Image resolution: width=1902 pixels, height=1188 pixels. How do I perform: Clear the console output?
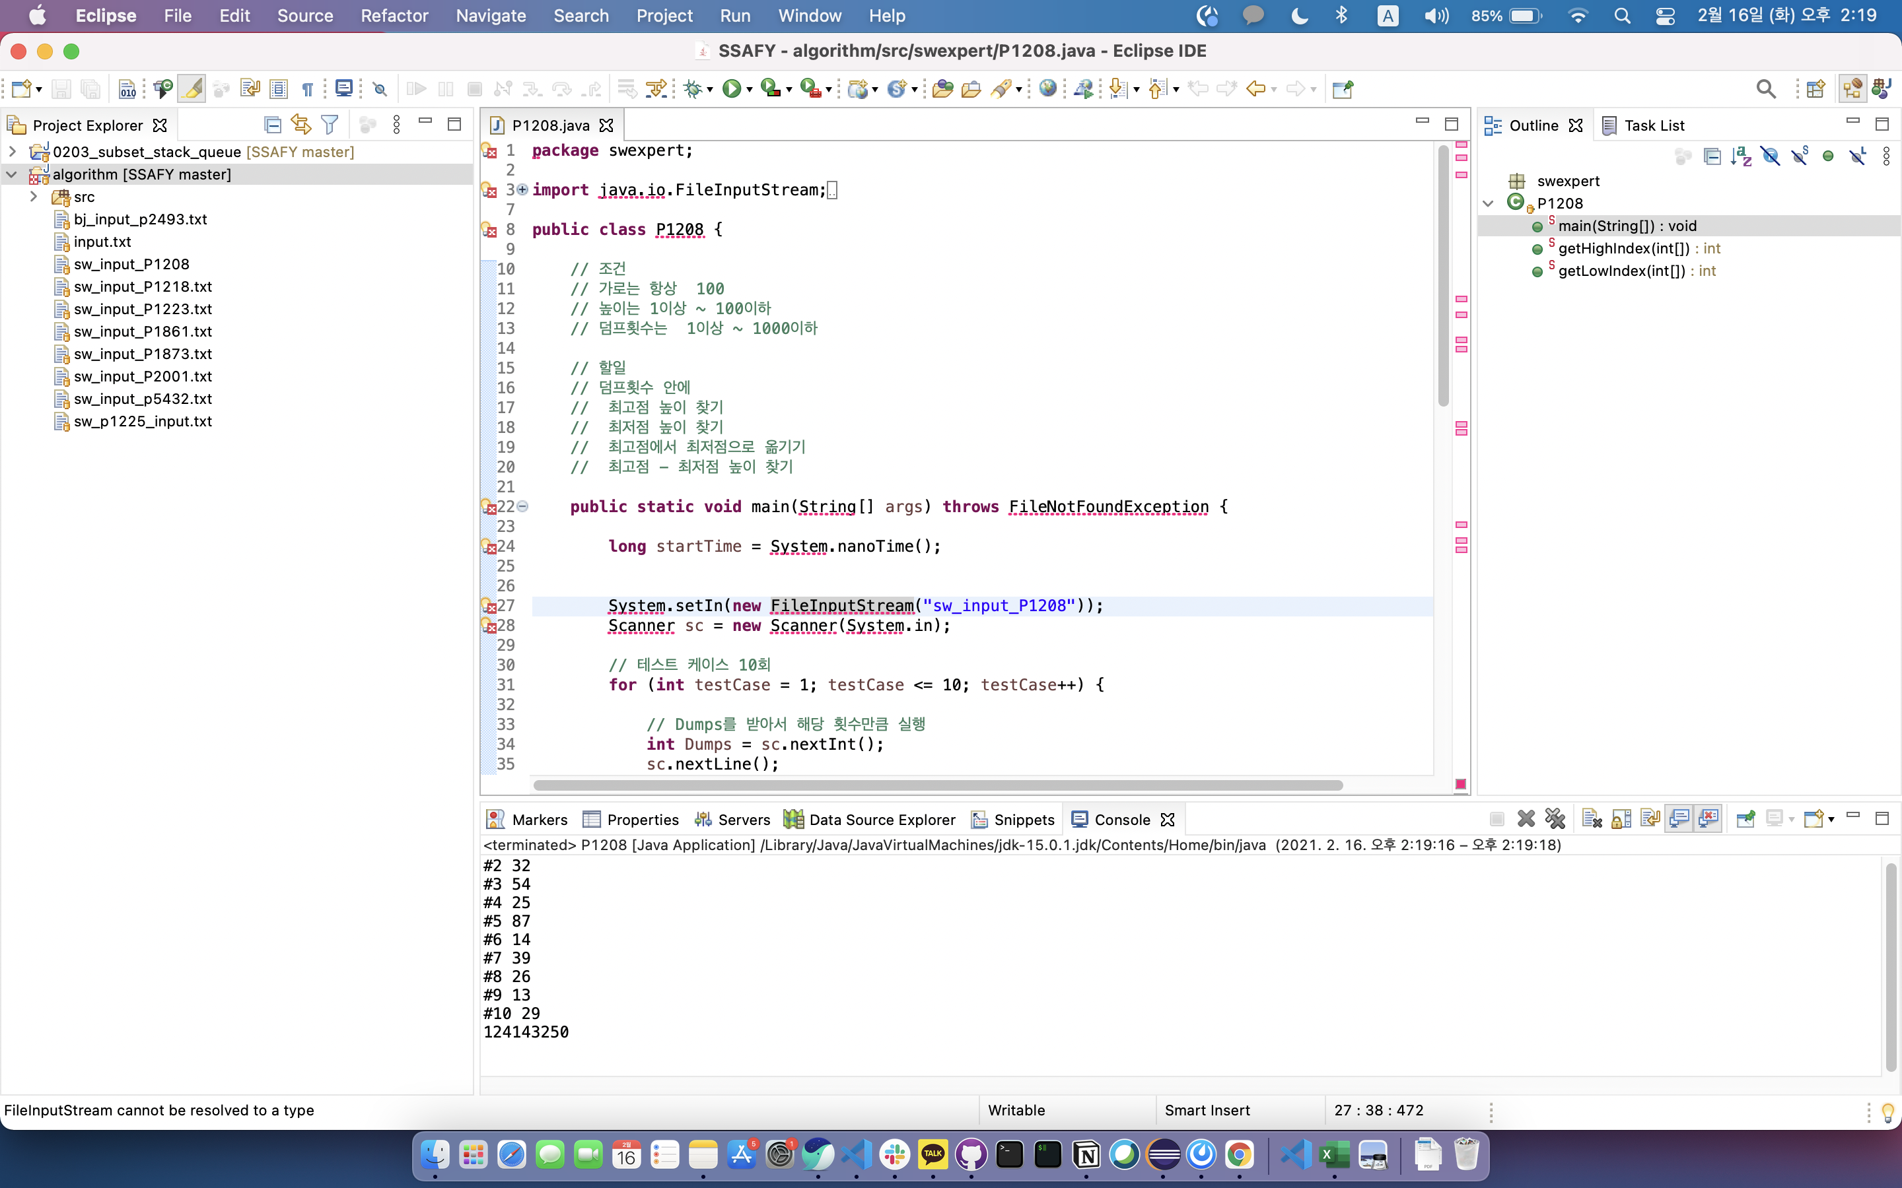pos(1592,820)
